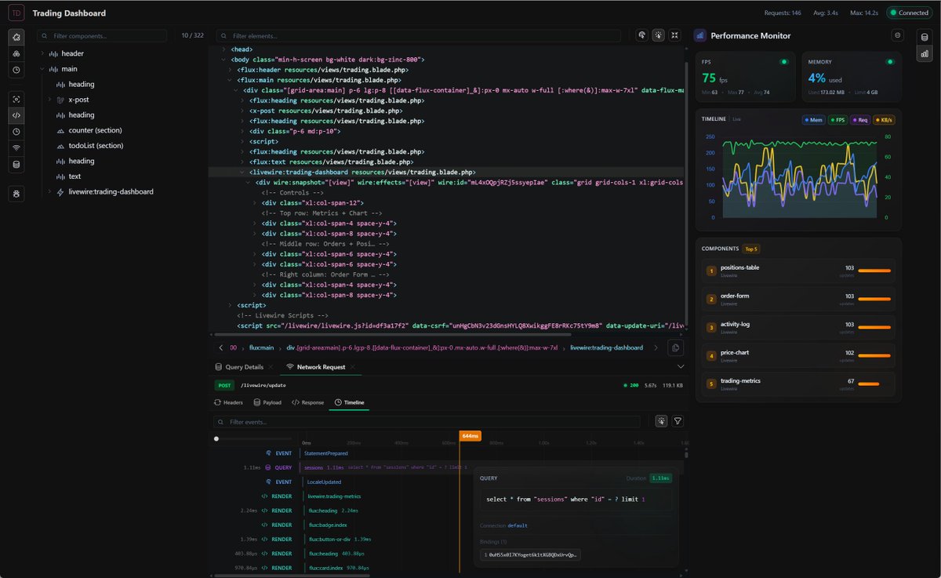Focus the Filter components field
Viewport: 941px width, 578px height.
pyautogui.click(x=102, y=36)
